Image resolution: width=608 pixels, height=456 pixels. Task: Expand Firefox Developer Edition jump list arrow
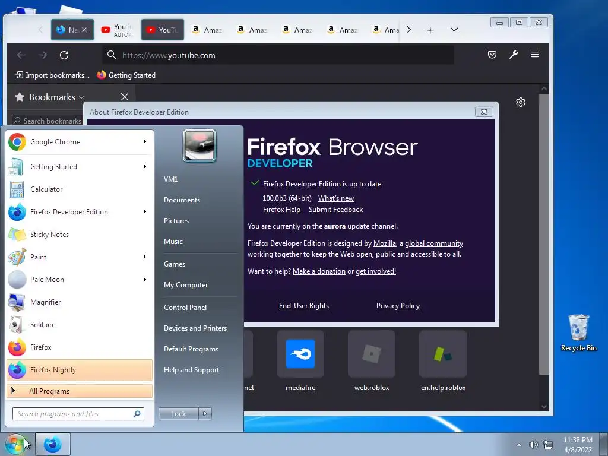pyautogui.click(x=145, y=212)
